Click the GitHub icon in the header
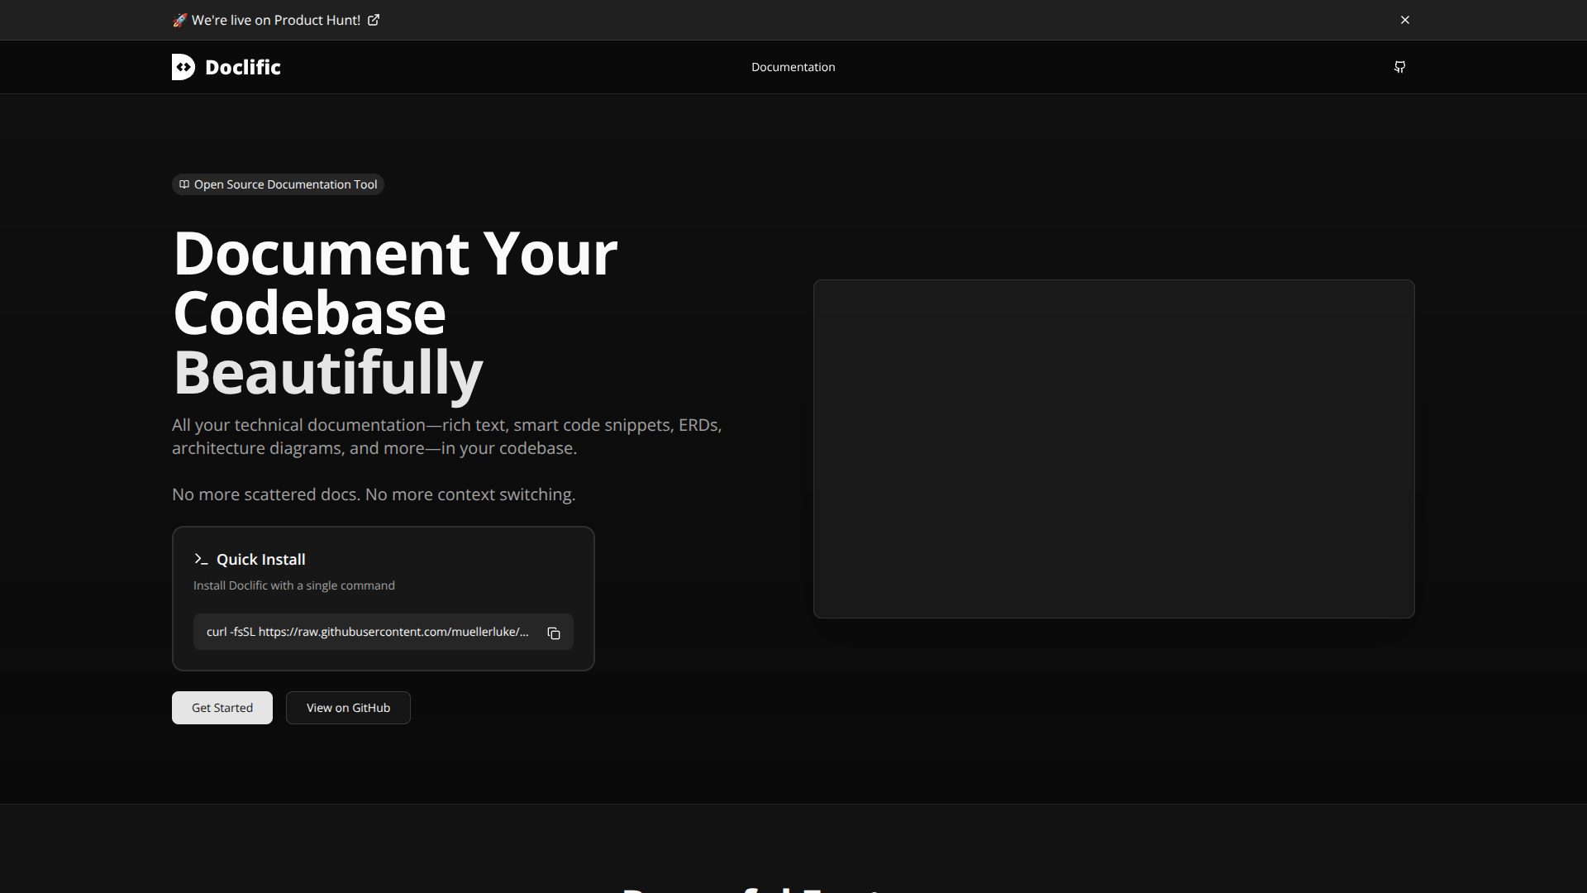The image size is (1587, 893). (x=1400, y=67)
